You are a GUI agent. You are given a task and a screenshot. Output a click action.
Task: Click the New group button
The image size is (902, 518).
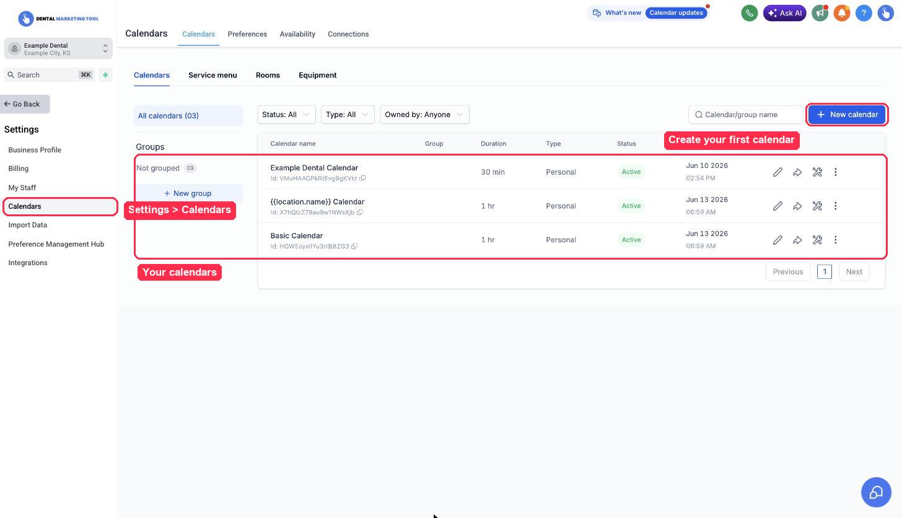pos(188,193)
